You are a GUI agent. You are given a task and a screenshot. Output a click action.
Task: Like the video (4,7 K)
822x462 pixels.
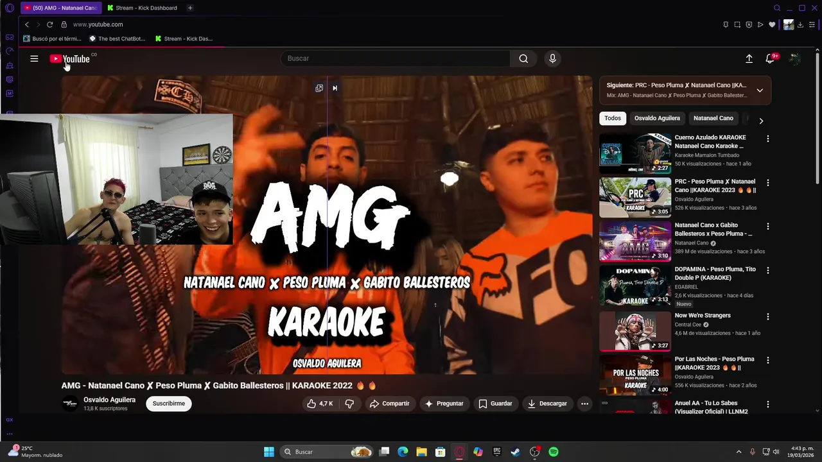320,404
